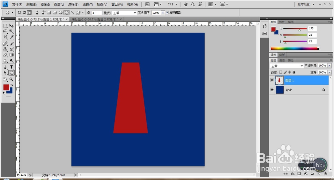334x180 pixels.
Task: Select the Type tool
Action: [x=11, y=67]
